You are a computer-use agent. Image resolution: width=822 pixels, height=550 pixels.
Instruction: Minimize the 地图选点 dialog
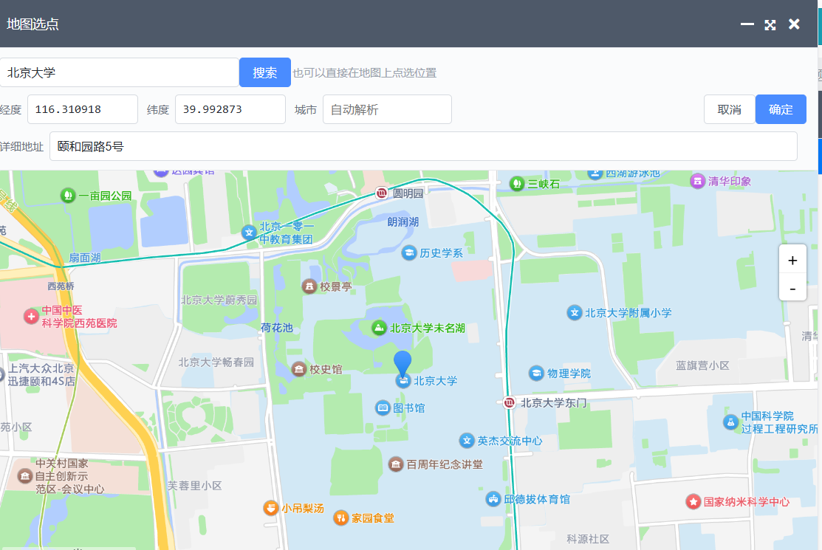(x=747, y=24)
